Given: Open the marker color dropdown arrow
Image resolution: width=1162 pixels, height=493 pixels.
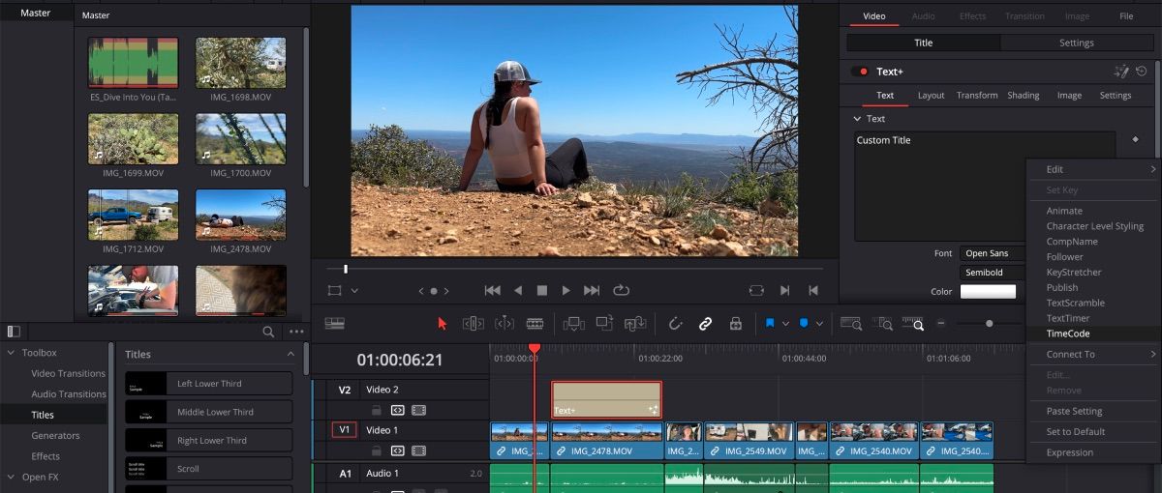Looking at the screenshot, I should click(x=819, y=324).
